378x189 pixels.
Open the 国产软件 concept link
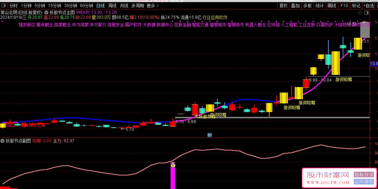tap(133, 24)
